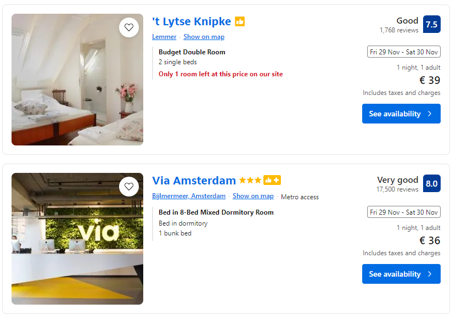Viewport: 467px width, 320px height.
Task: Toggle heart icon on Via Amsterdam photo
Action: (x=129, y=187)
